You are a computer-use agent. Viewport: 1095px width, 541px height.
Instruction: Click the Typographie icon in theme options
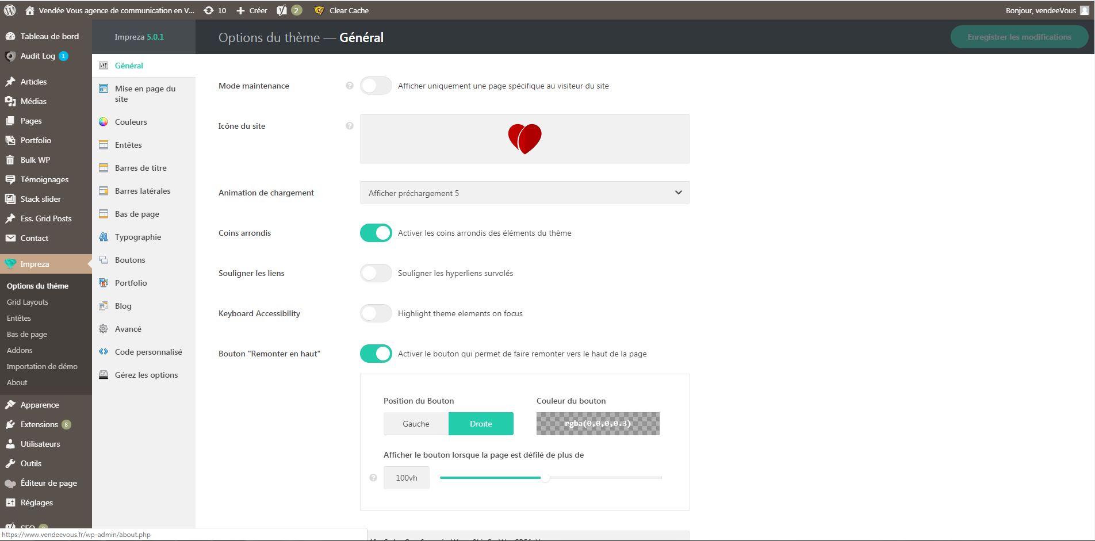click(x=104, y=237)
